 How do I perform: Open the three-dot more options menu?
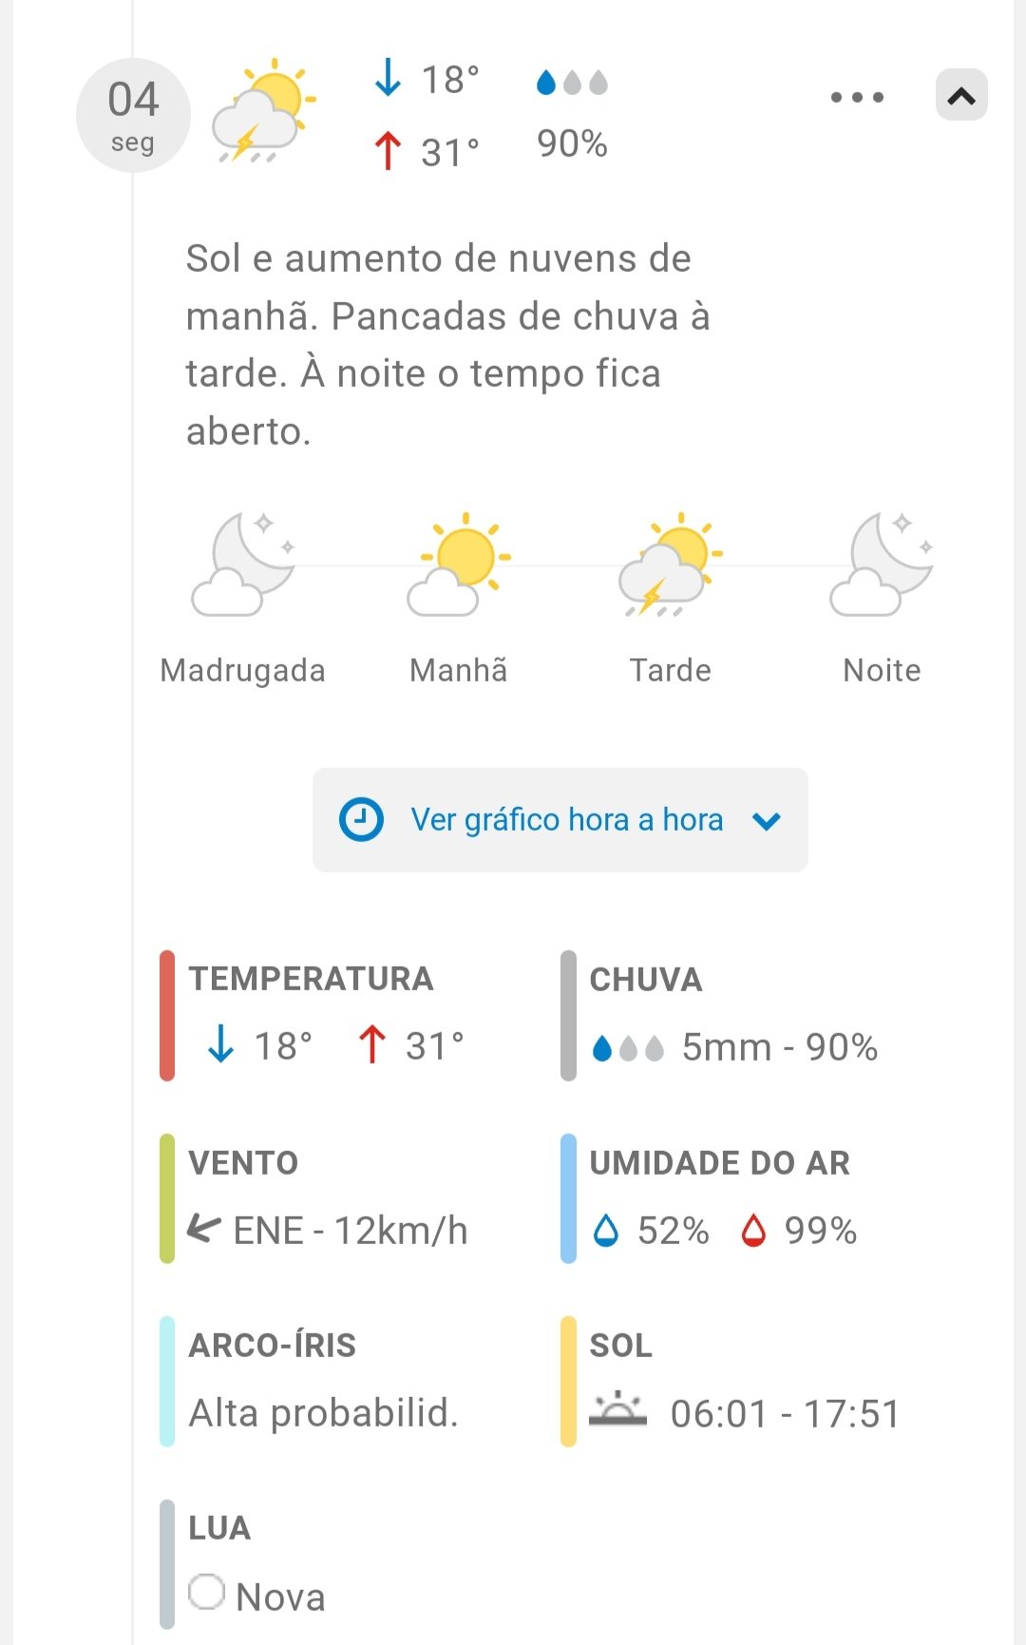tap(857, 97)
